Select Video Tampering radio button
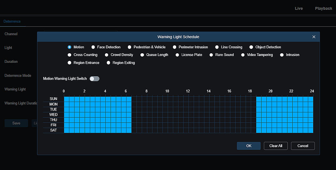 [x=243, y=55]
